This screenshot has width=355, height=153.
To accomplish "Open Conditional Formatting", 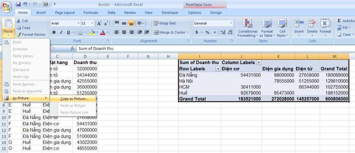I will click(x=247, y=28).
